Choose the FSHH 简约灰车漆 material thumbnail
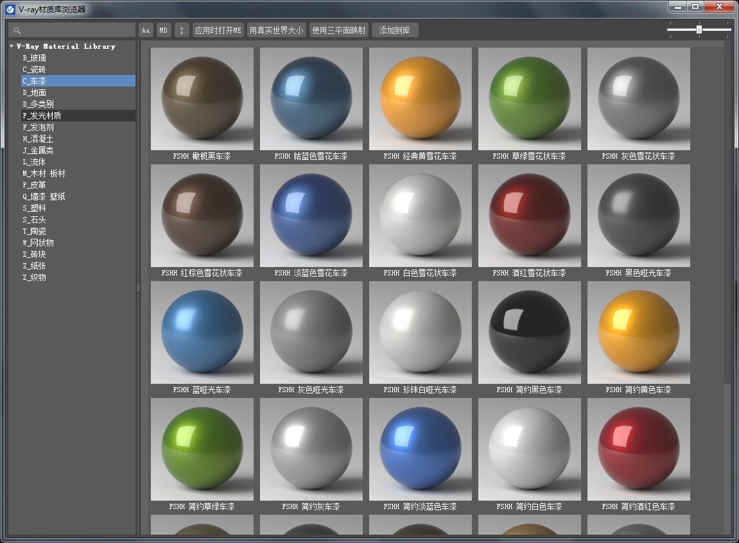Viewport: 739px width, 543px height. 311,449
